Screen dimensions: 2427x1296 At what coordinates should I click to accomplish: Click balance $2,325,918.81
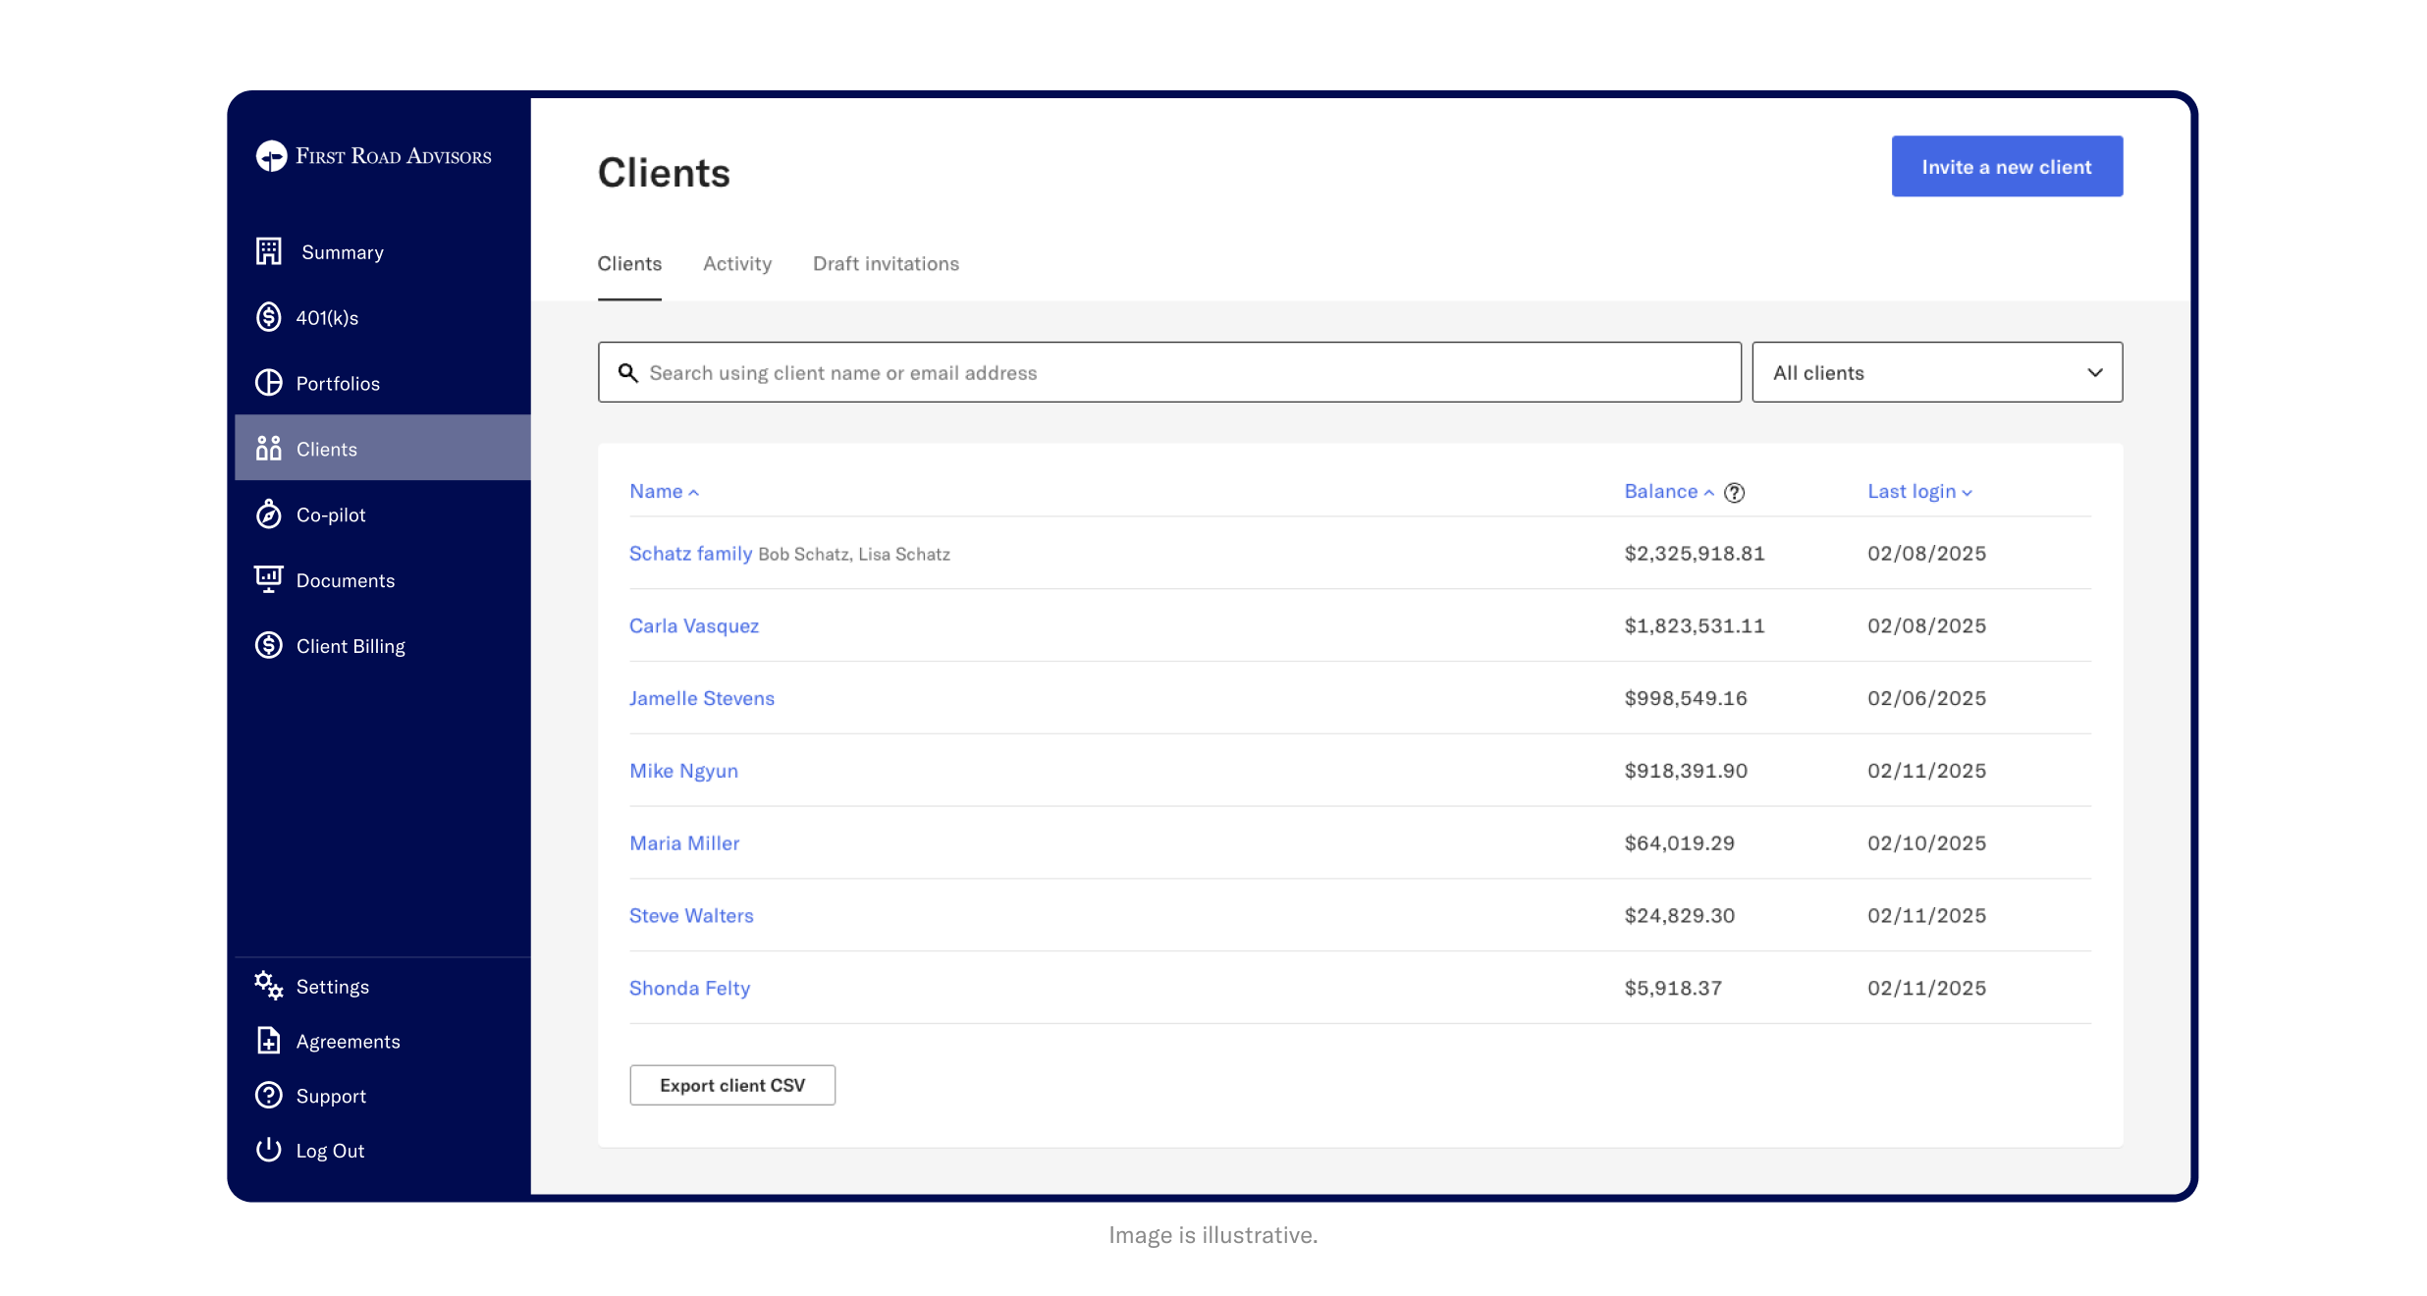[x=1695, y=553]
